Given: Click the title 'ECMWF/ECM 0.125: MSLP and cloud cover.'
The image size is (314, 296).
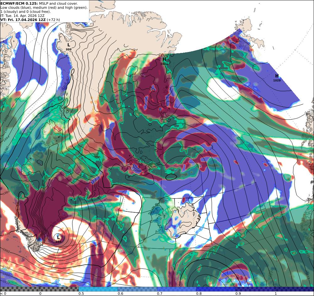Looking at the screenshot, I should (39, 3).
